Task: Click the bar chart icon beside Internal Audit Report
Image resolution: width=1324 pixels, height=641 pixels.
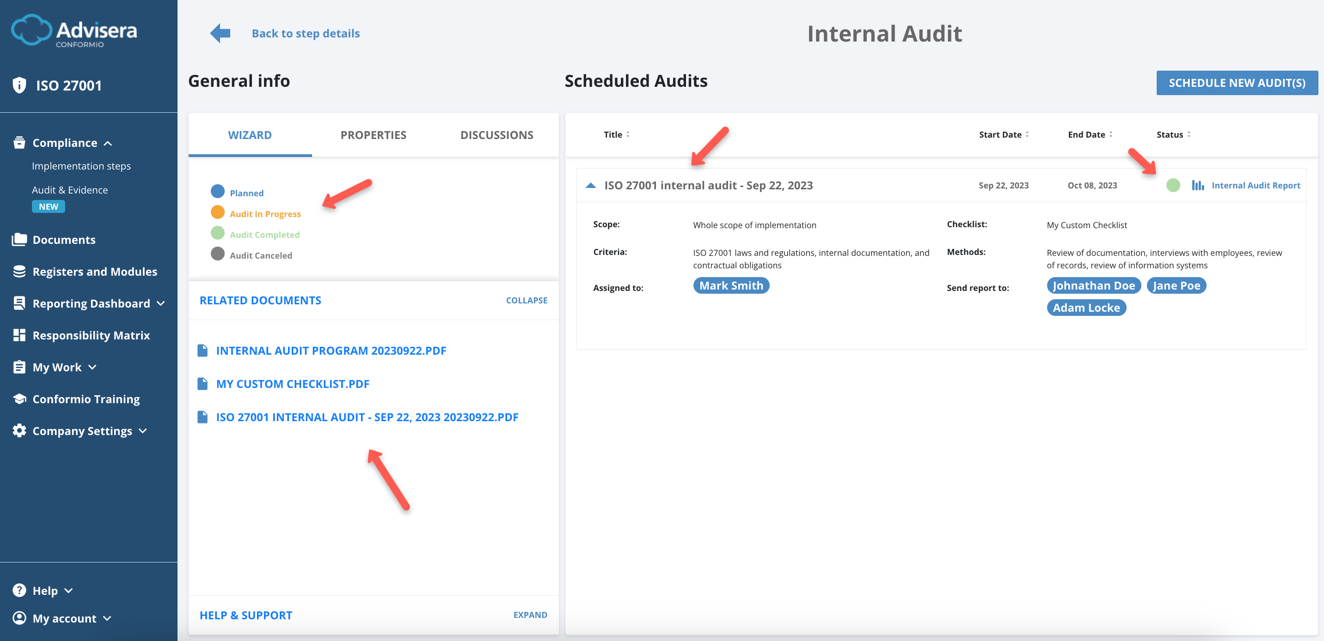Action: click(1198, 185)
